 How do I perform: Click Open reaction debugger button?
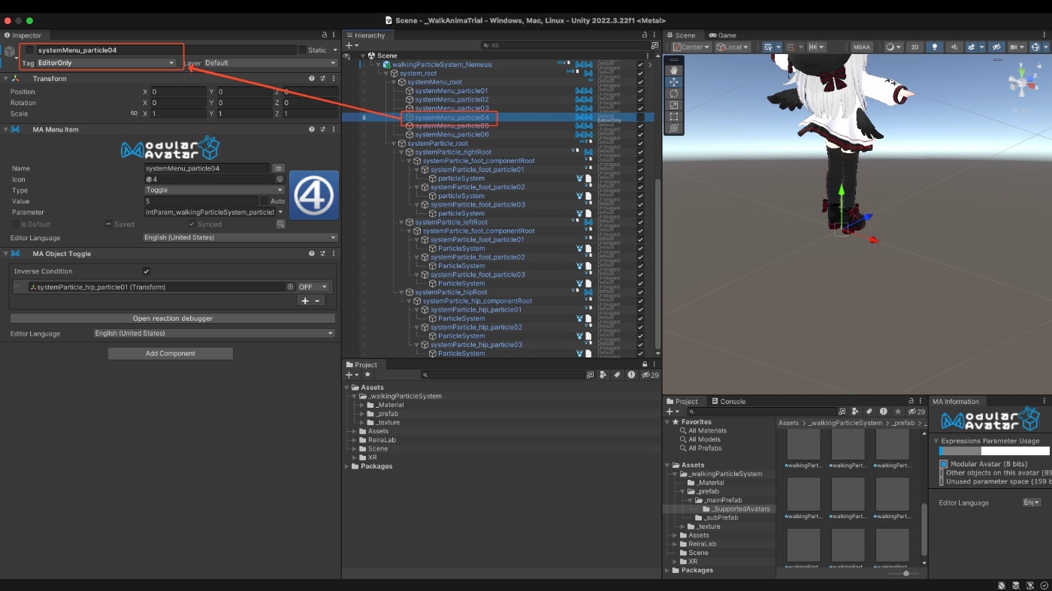(x=172, y=318)
